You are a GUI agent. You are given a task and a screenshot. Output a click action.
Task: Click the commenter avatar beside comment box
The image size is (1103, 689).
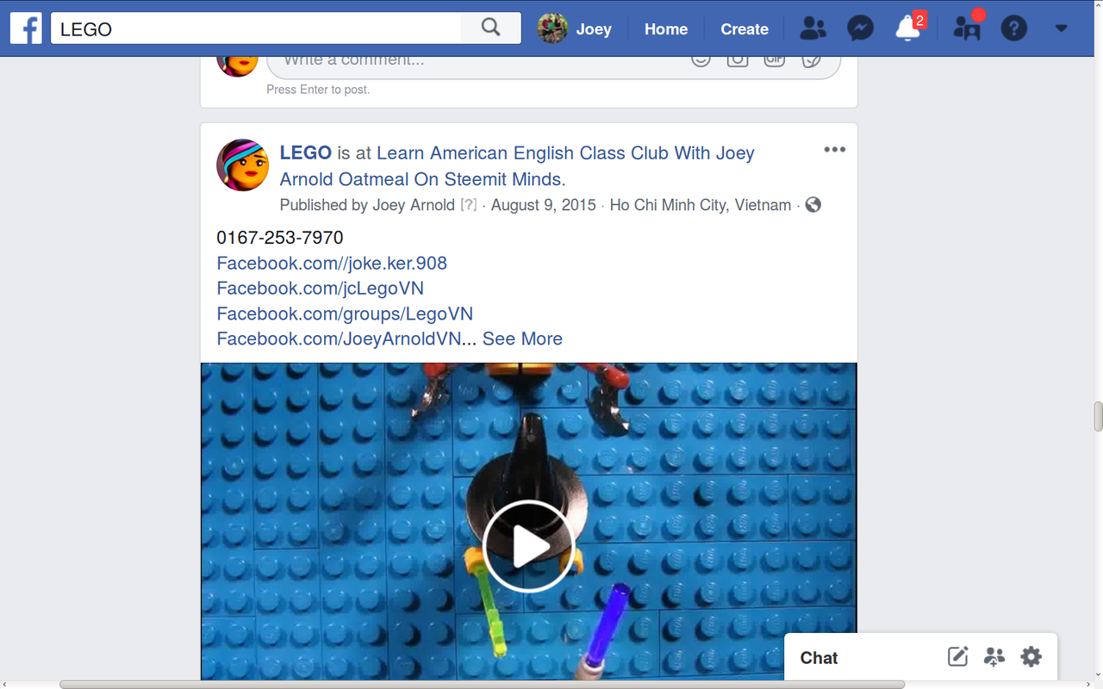click(238, 65)
